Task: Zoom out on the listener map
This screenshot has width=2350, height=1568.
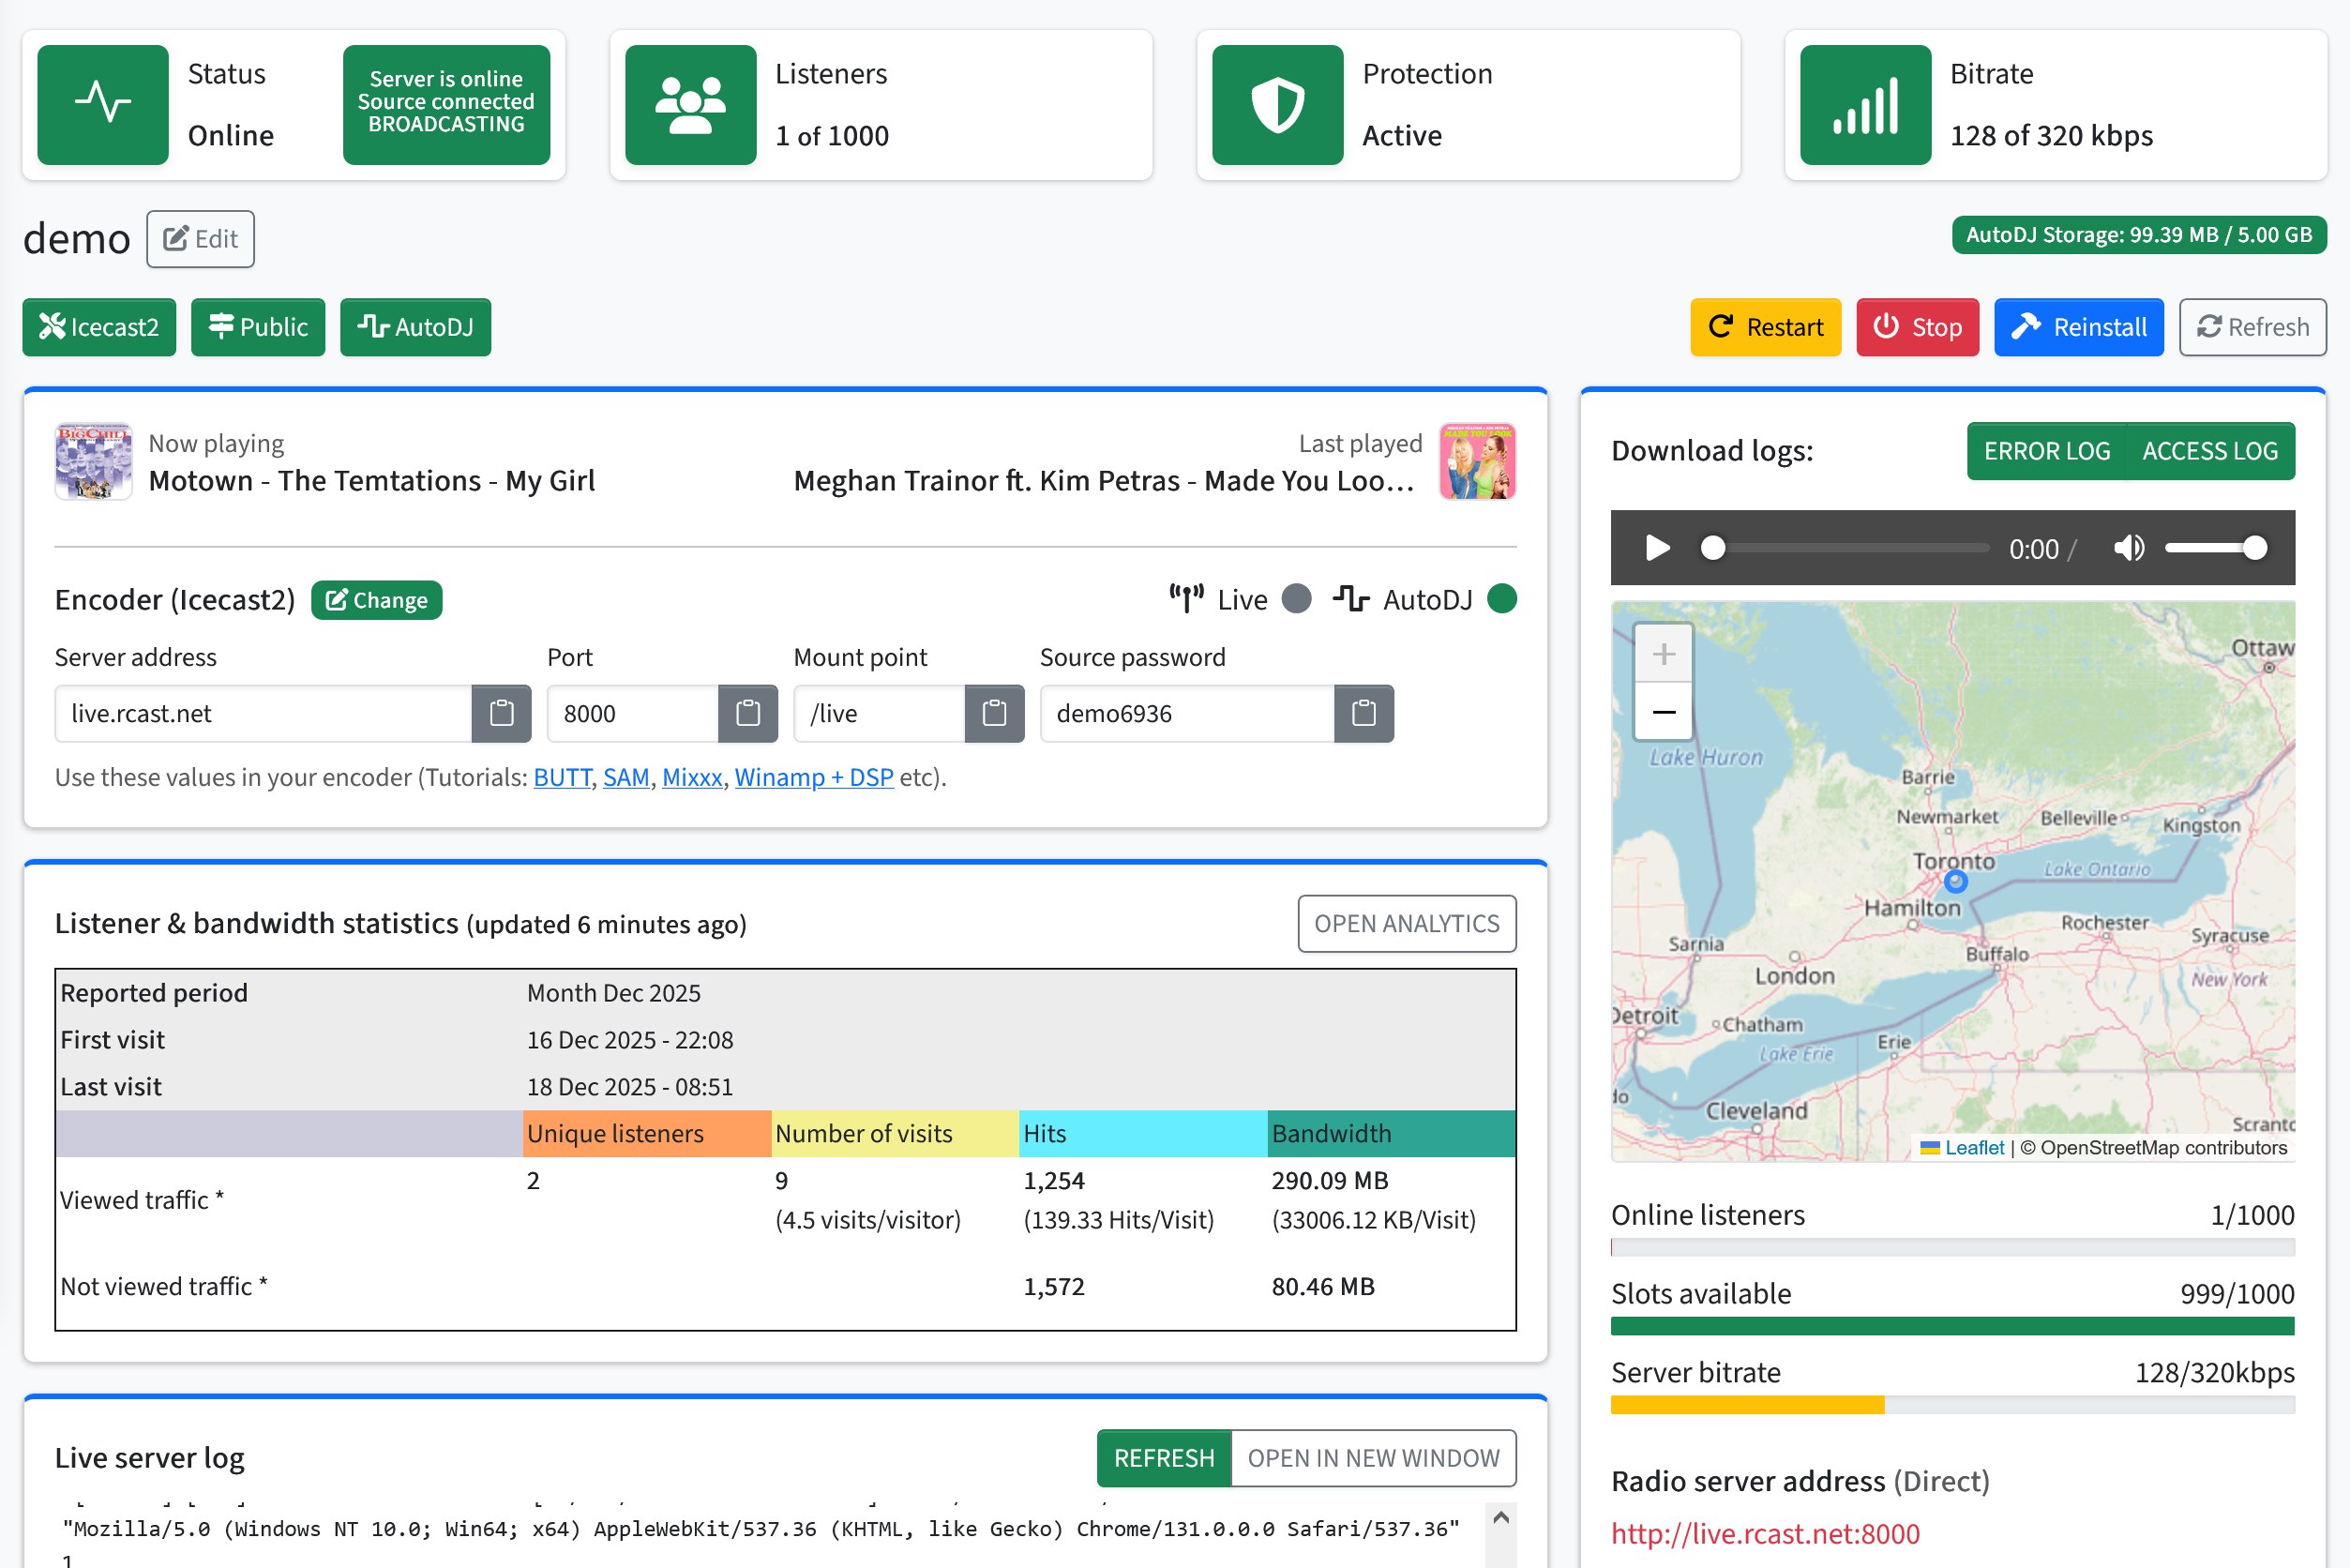Action: pyautogui.click(x=1663, y=712)
